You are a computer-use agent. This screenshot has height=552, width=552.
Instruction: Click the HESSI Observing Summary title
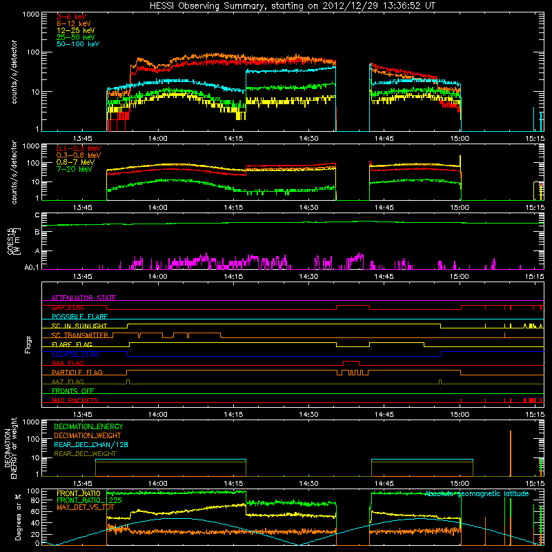coord(293,6)
